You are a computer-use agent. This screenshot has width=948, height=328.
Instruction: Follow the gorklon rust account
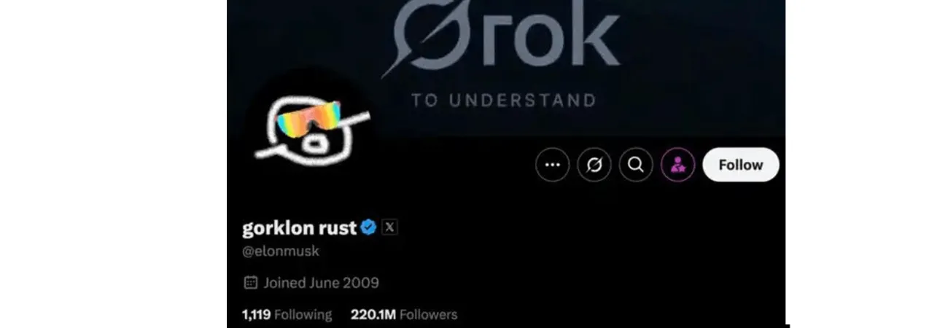pyautogui.click(x=741, y=165)
